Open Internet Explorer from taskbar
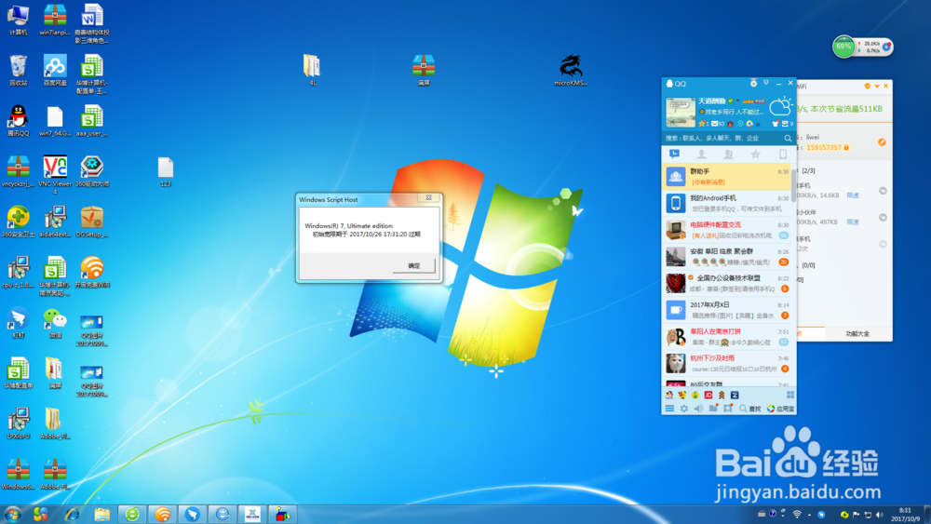The height and width of the screenshot is (524, 931). (72, 514)
